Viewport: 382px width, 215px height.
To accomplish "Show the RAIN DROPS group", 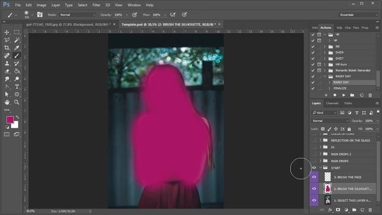I will tap(314, 161).
